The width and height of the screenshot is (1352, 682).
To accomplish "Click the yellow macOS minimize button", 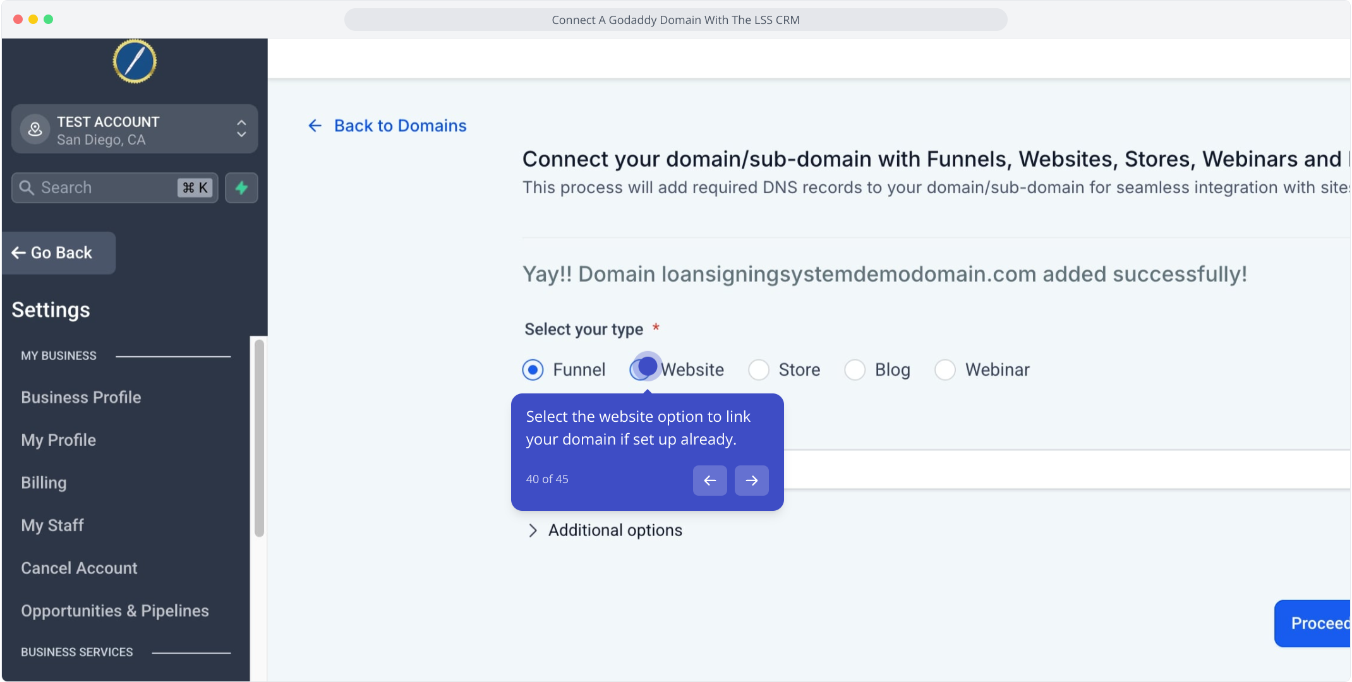I will 33,19.
